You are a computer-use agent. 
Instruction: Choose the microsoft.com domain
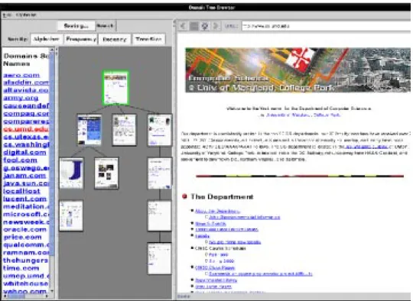tap(26, 214)
